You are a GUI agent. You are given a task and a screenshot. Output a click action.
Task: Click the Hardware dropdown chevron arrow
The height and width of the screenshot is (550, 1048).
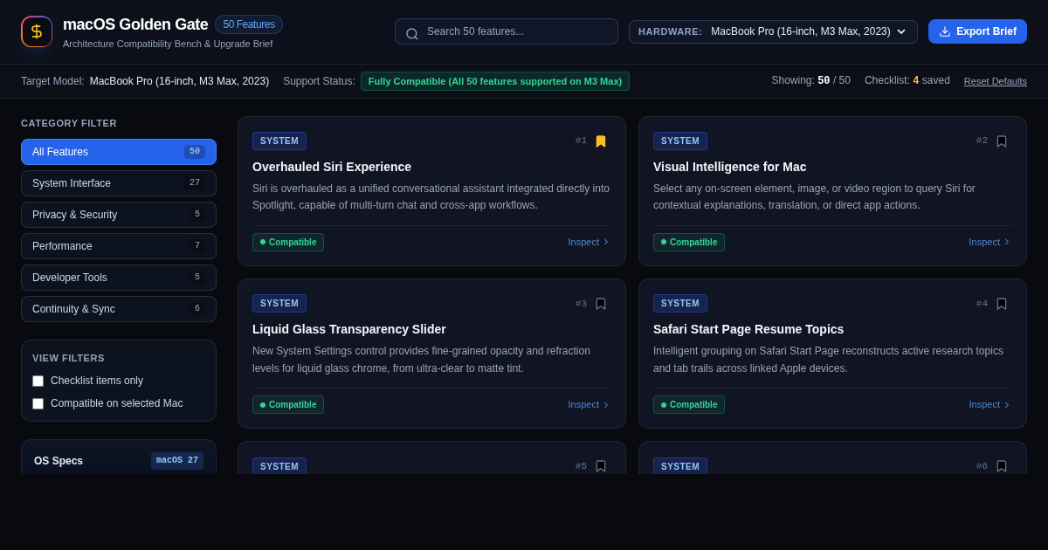coord(901,31)
